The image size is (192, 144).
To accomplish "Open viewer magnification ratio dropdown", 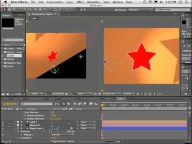I will (x=36, y=94).
